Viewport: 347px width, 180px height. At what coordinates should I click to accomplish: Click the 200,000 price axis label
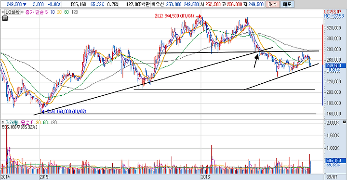tap(334, 92)
